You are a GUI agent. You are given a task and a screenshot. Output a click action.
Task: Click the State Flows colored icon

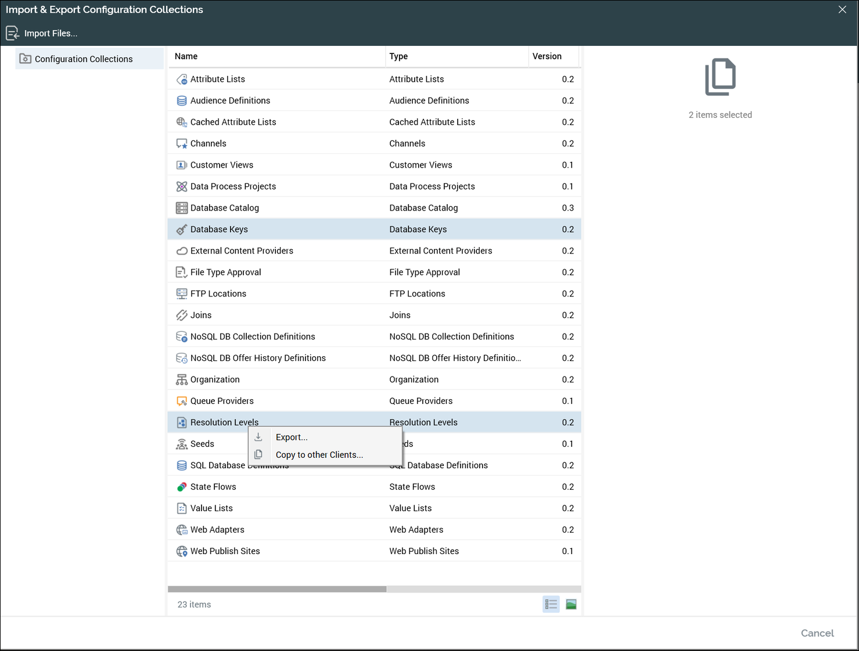[182, 487]
